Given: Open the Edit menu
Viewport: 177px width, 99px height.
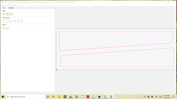Looking at the screenshot, I should click(x=6, y=5).
